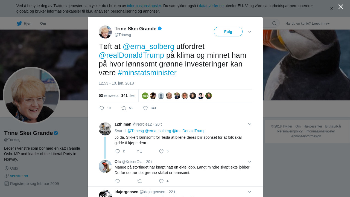Image resolution: width=350 pixels, height=197 pixels.
Task: Retweet Ola's reply
Action: [x=139, y=181]
